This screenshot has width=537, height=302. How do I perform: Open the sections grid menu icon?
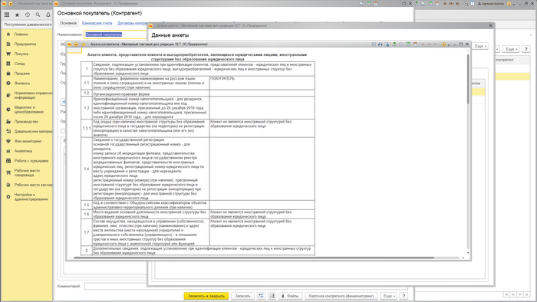[x=7, y=15]
